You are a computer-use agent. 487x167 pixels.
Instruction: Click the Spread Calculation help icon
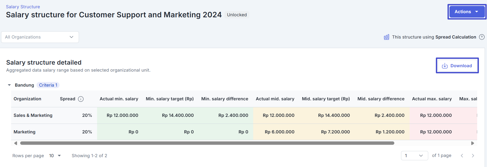click(482, 37)
